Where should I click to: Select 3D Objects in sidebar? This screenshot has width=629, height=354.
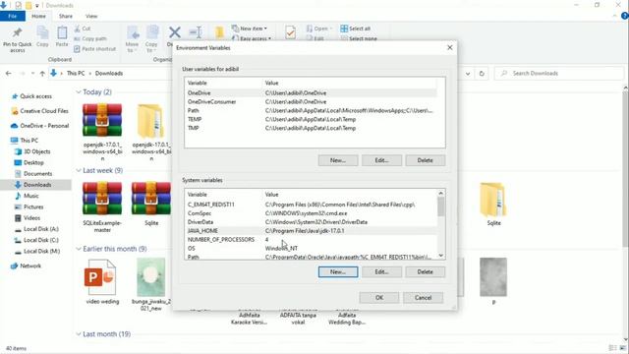pyautogui.click(x=37, y=151)
